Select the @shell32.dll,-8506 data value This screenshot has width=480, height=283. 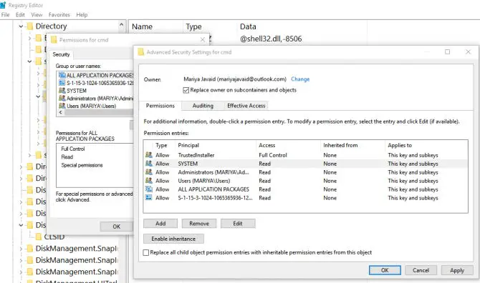pyautogui.click(x=271, y=39)
